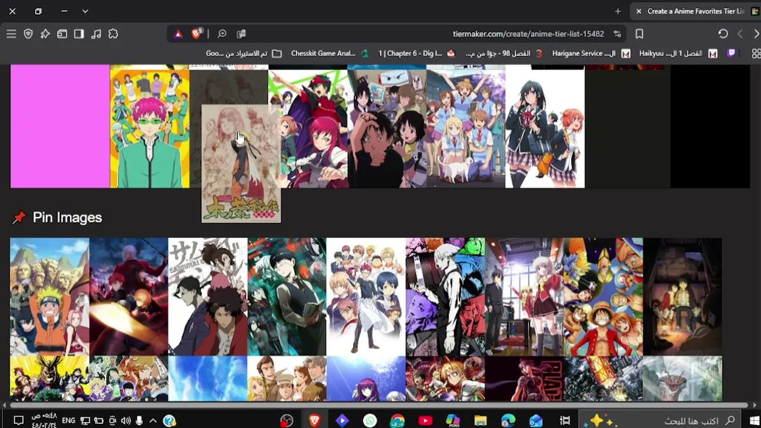
Task: Select the 'Create a Anime Favorites Tier List' tab
Action: (695, 11)
